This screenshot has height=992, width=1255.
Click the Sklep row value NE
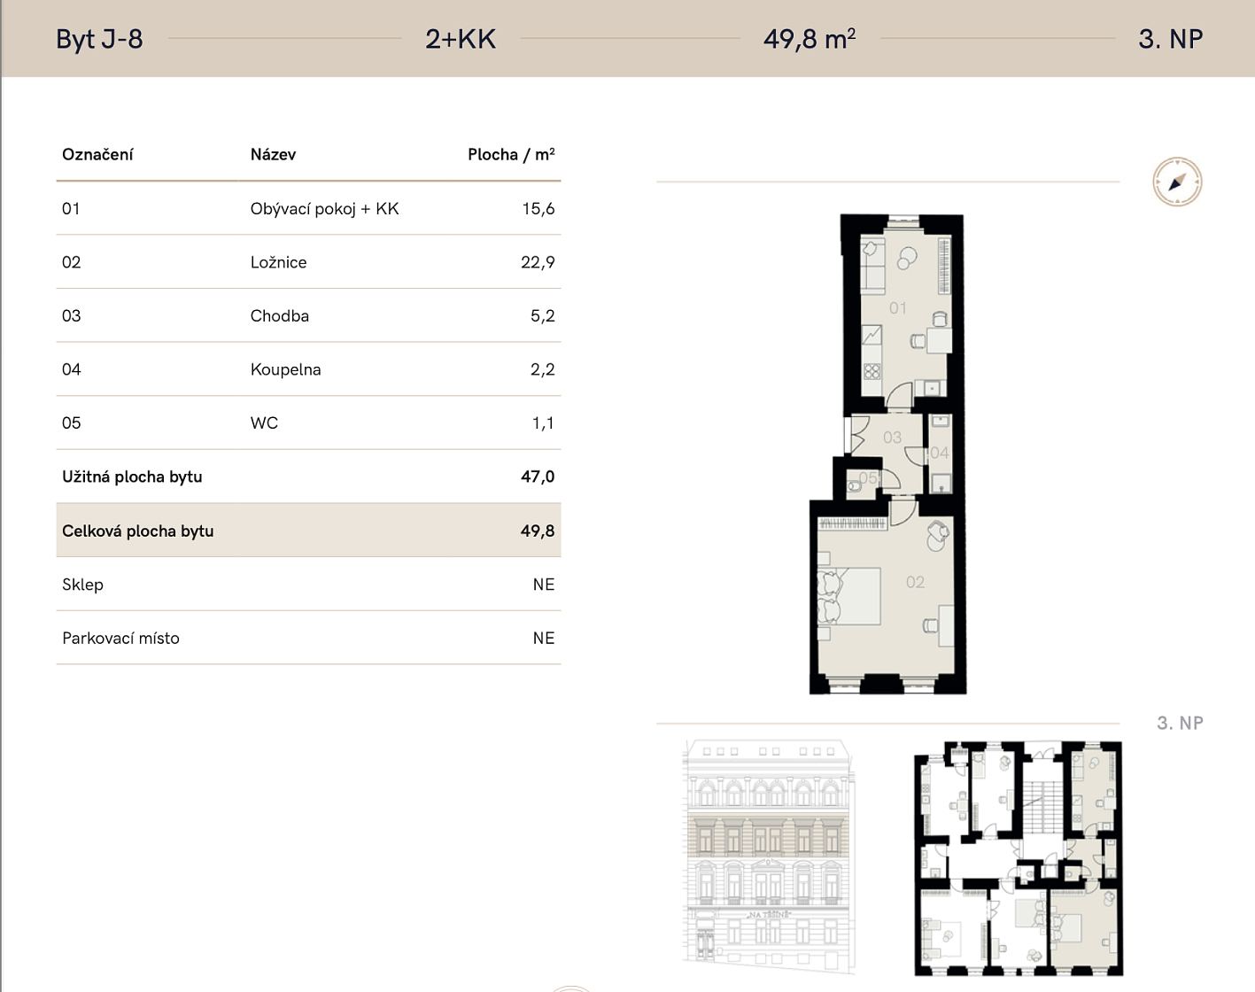[x=544, y=585]
